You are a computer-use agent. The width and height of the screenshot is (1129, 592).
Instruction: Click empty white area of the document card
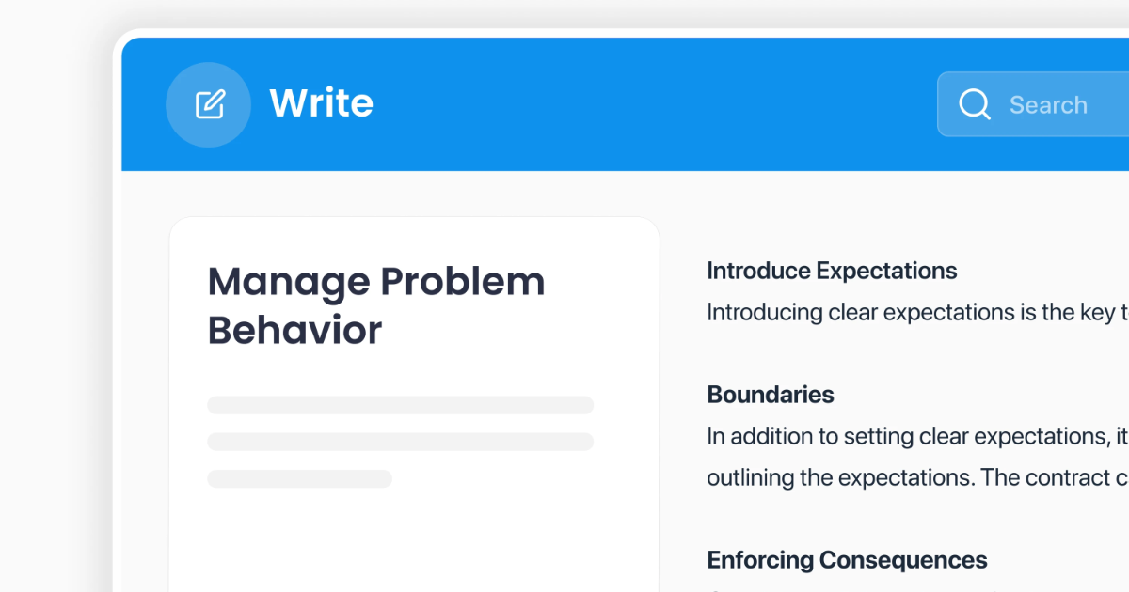pyautogui.click(x=414, y=545)
